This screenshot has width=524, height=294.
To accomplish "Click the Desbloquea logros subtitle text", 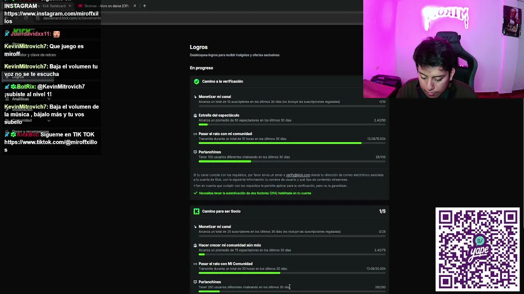I will pyautogui.click(x=235, y=55).
